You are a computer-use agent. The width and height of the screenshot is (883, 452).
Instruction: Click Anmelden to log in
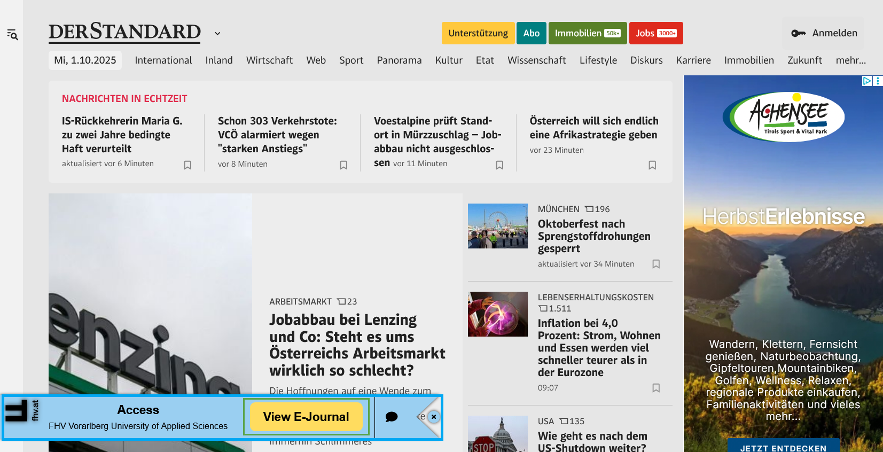(824, 33)
